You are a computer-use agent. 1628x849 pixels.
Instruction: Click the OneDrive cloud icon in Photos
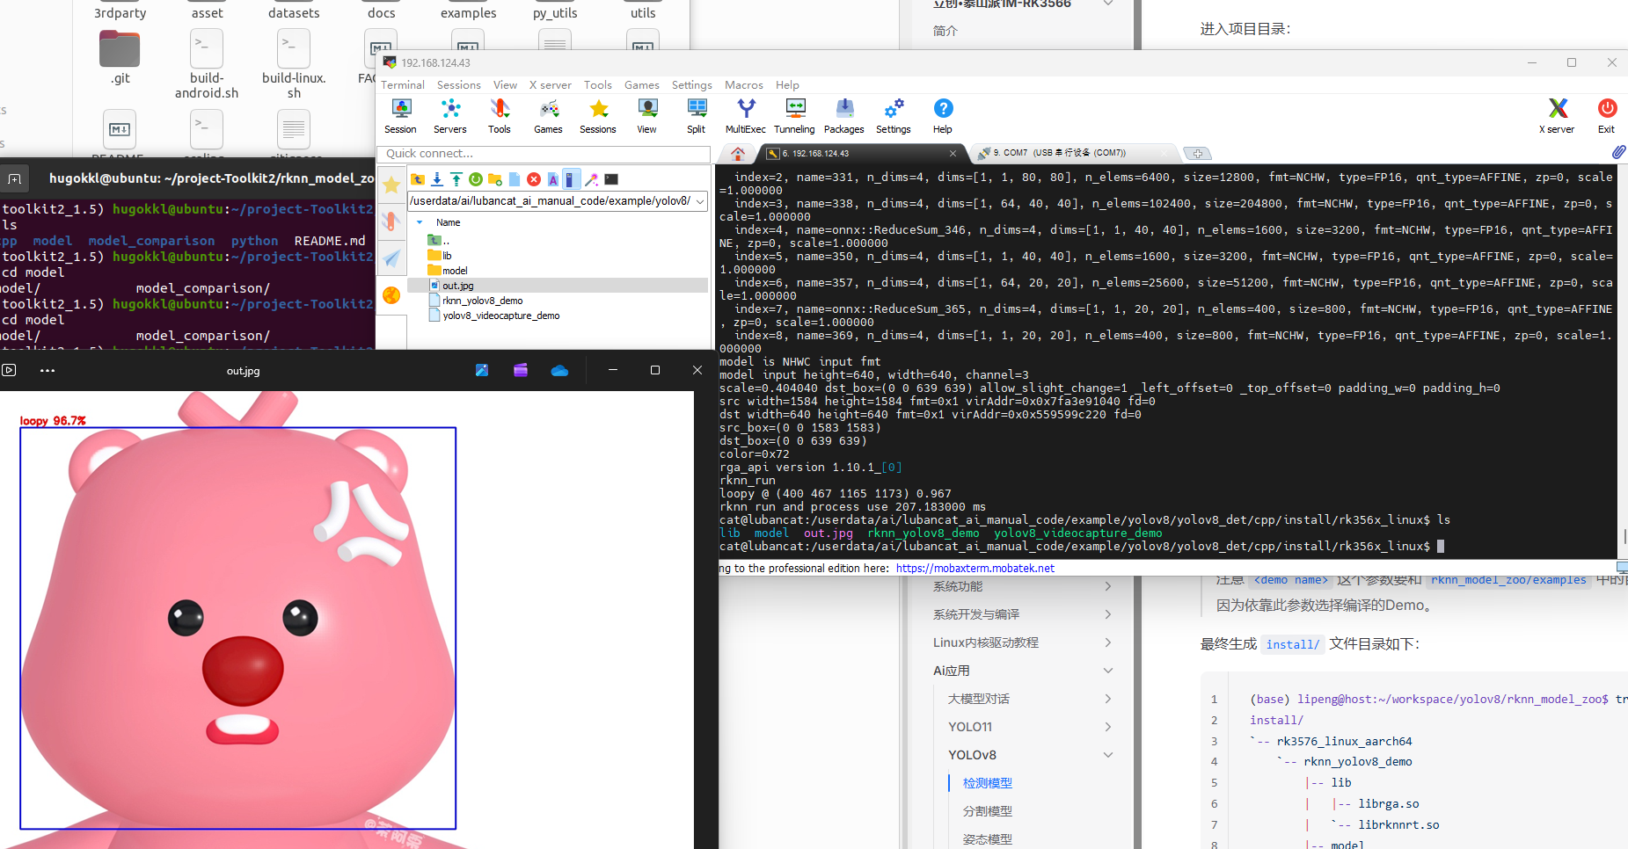coord(559,371)
